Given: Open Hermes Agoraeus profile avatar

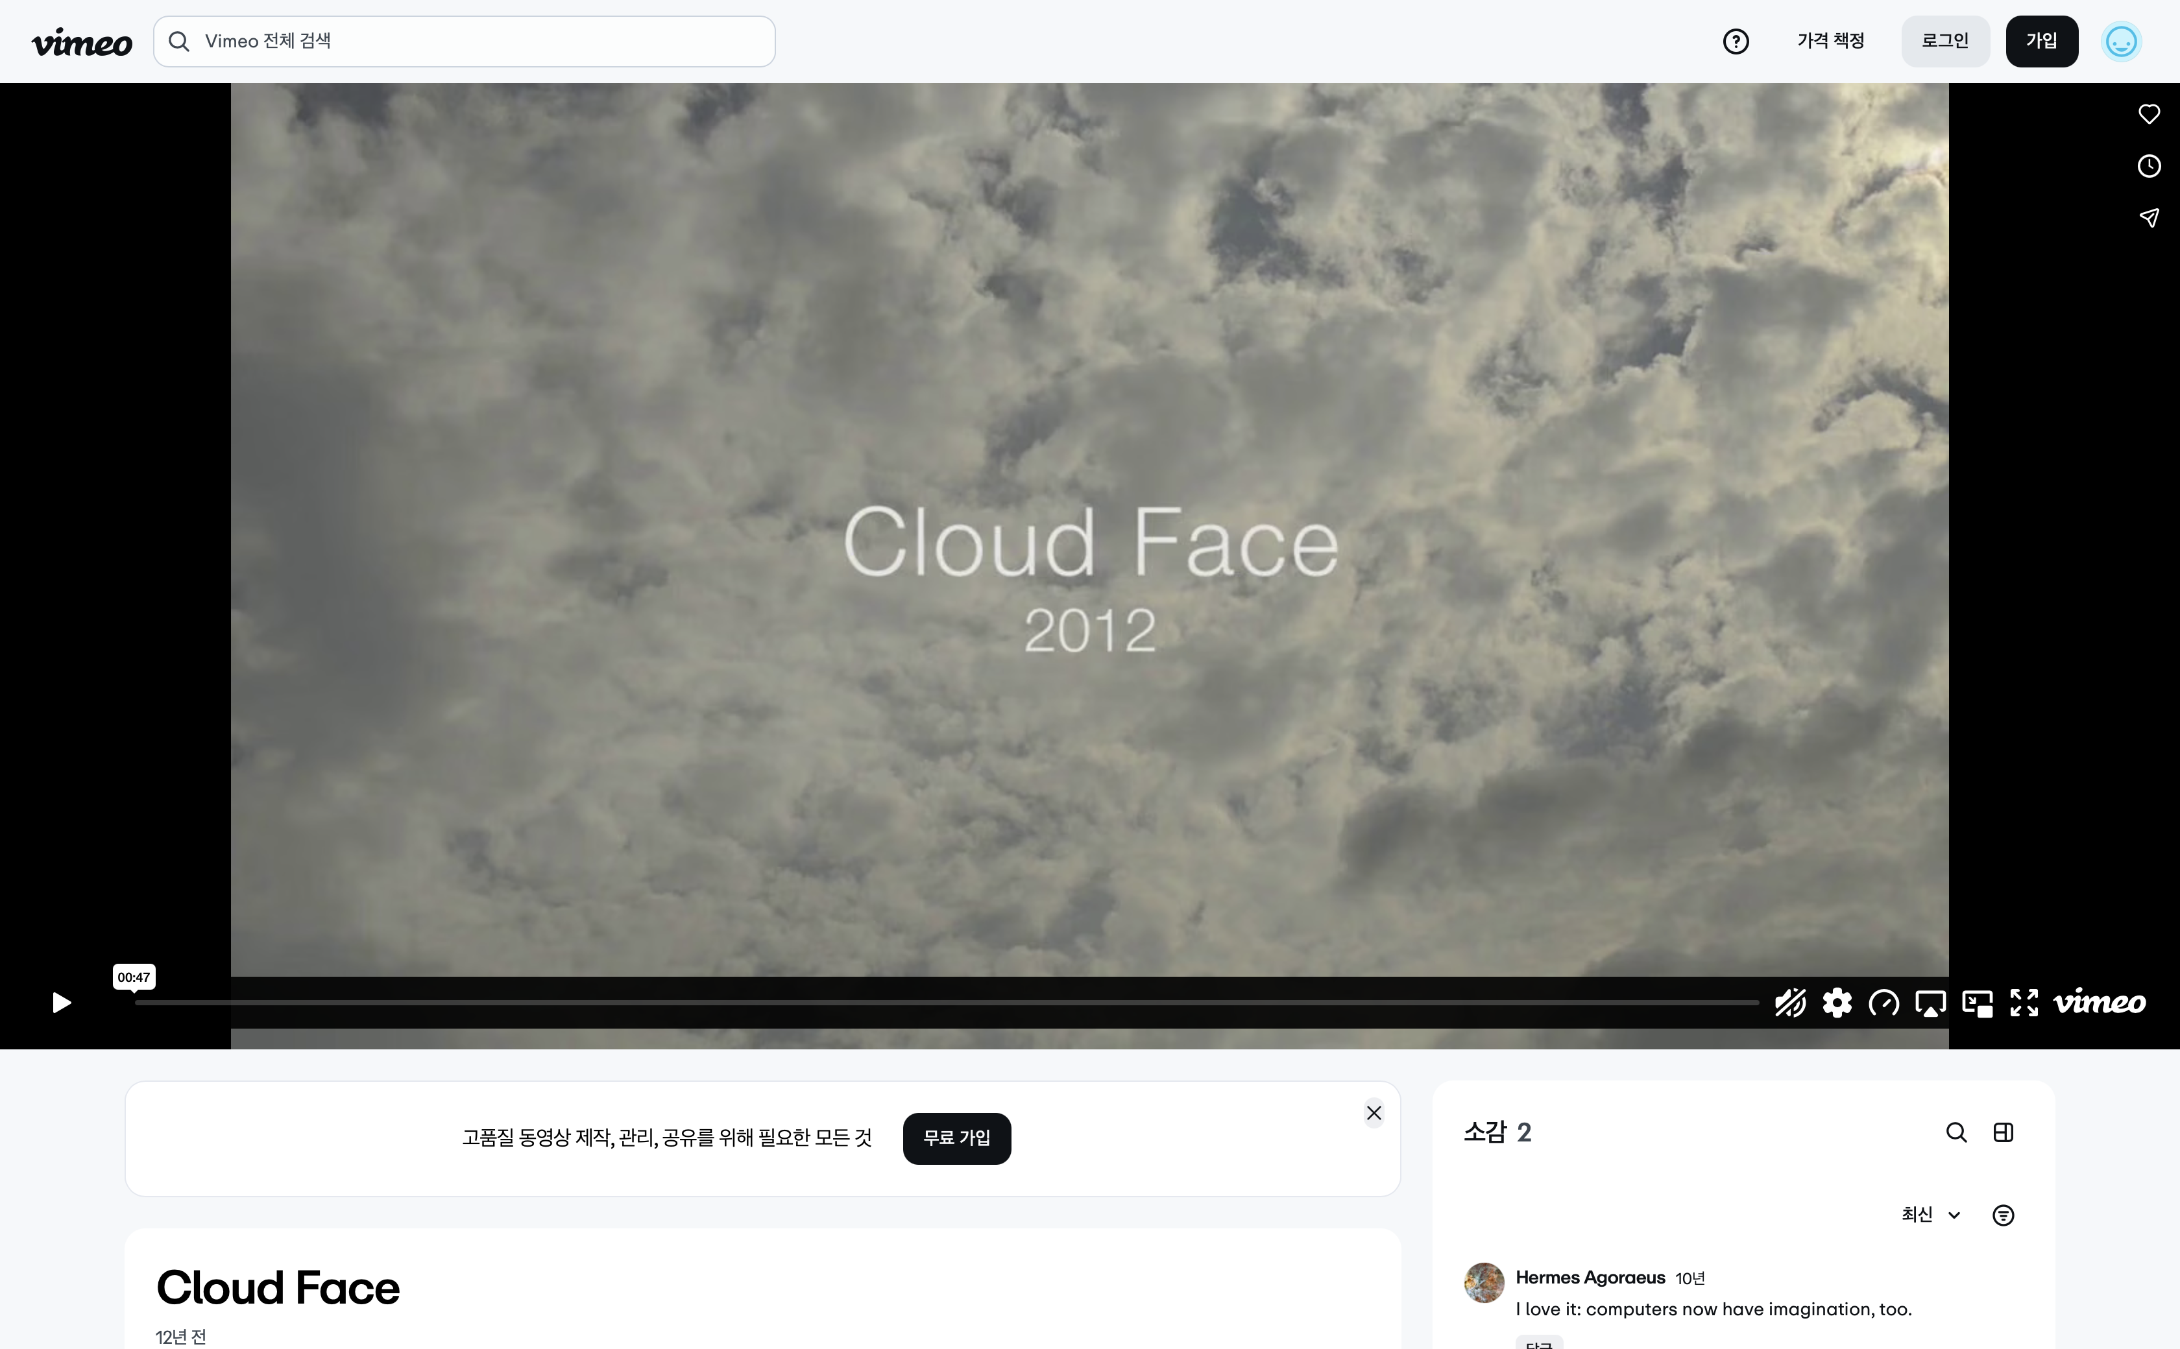Looking at the screenshot, I should coord(1484,1282).
